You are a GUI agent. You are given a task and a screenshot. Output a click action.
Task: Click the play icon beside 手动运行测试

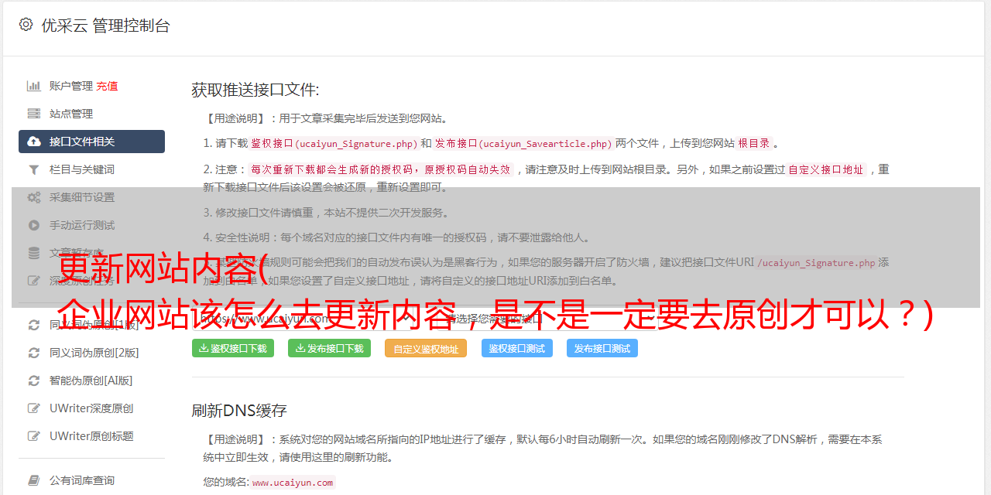[34, 225]
